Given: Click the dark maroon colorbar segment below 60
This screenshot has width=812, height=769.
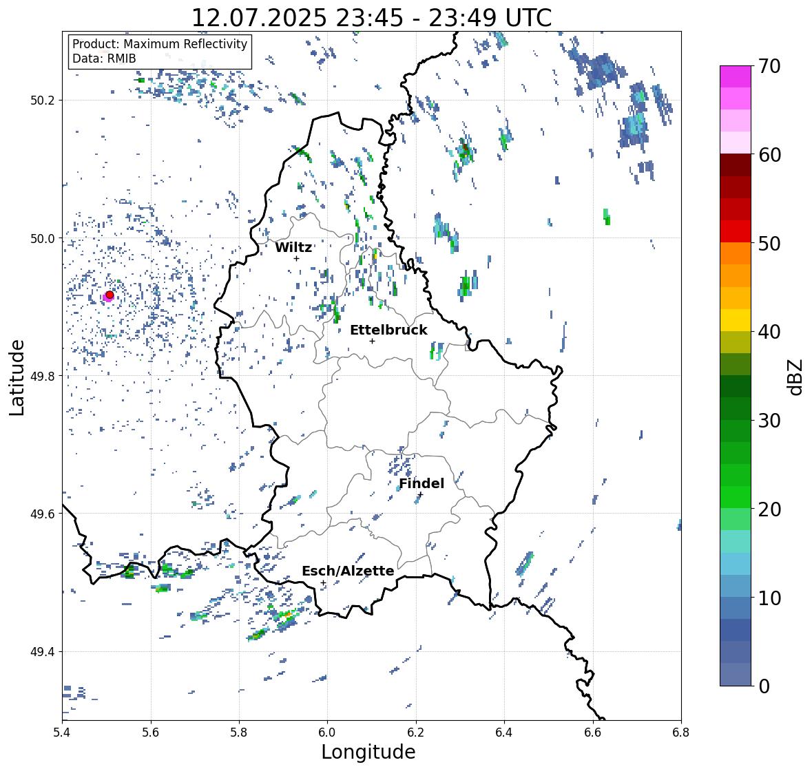Looking at the screenshot, I should [736, 165].
